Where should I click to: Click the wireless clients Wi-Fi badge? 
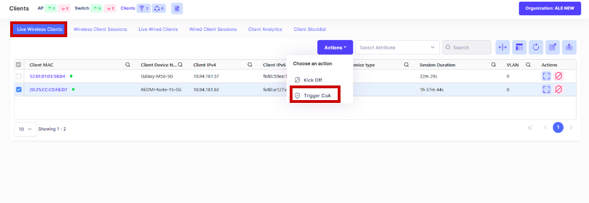tap(143, 8)
